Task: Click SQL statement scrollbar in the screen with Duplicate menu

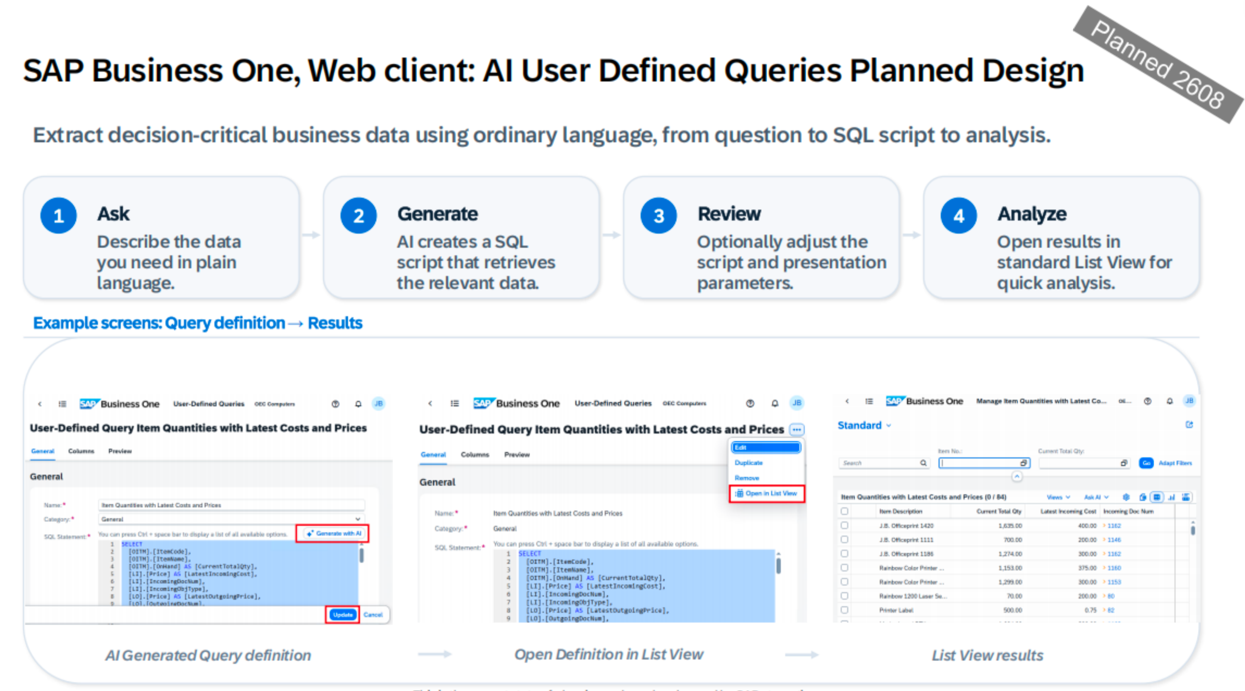Action: point(779,566)
